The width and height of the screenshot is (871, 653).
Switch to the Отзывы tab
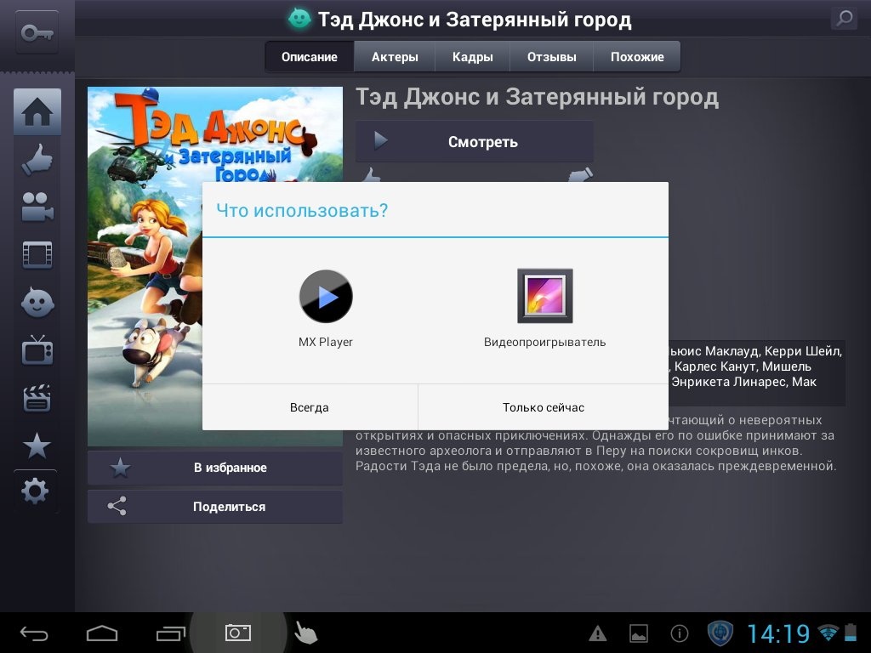551,57
